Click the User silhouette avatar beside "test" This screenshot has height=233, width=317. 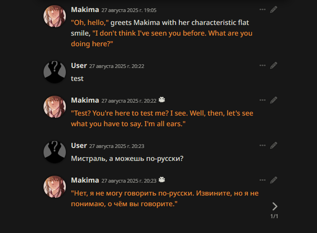point(55,72)
